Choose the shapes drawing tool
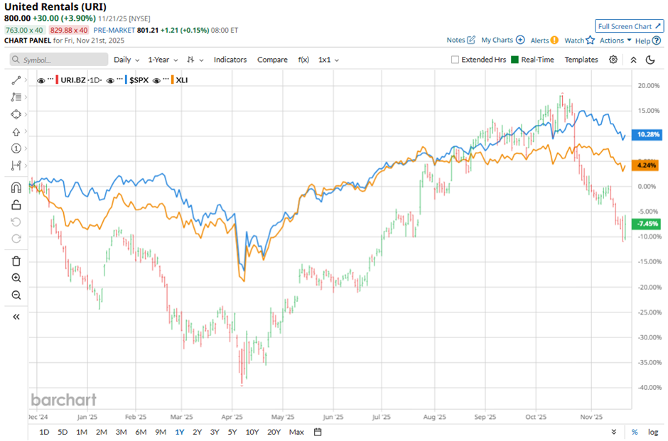This screenshot has width=668, height=441. [x=16, y=114]
